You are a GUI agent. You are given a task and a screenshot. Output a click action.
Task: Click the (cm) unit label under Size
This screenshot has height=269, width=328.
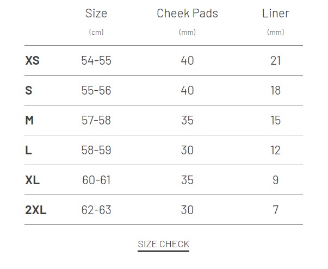(96, 32)
